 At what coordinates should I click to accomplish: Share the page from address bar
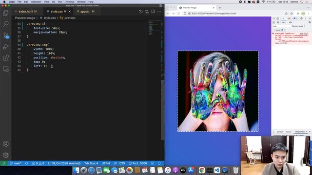(286, 14)
